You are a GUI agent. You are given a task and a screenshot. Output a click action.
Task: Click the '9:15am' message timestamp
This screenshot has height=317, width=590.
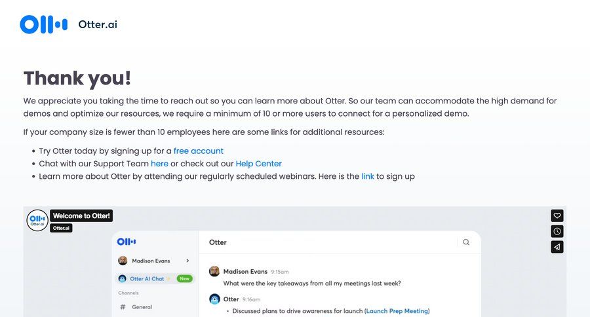coord(280,272)
